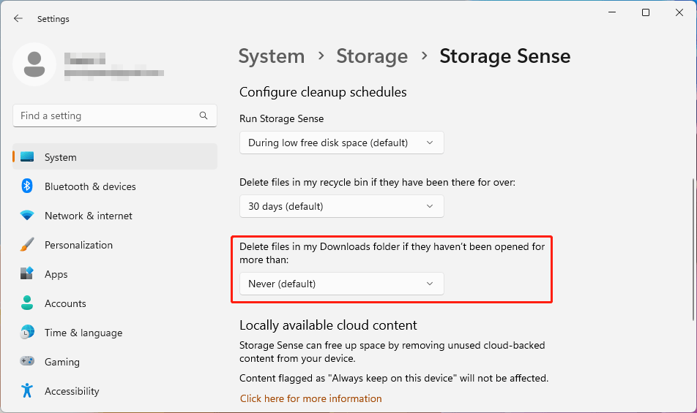The image size is (697, 413).
Task: Open Bluetooth & devices settings
Action: pyautogui.click(x=115, y=186)
